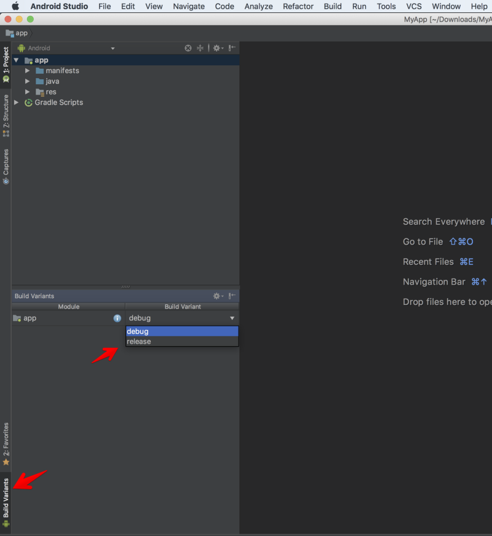Open the Android Studio application menu
Image resolution: width=492 pixels, height=536 pixels.
point(59,6)
